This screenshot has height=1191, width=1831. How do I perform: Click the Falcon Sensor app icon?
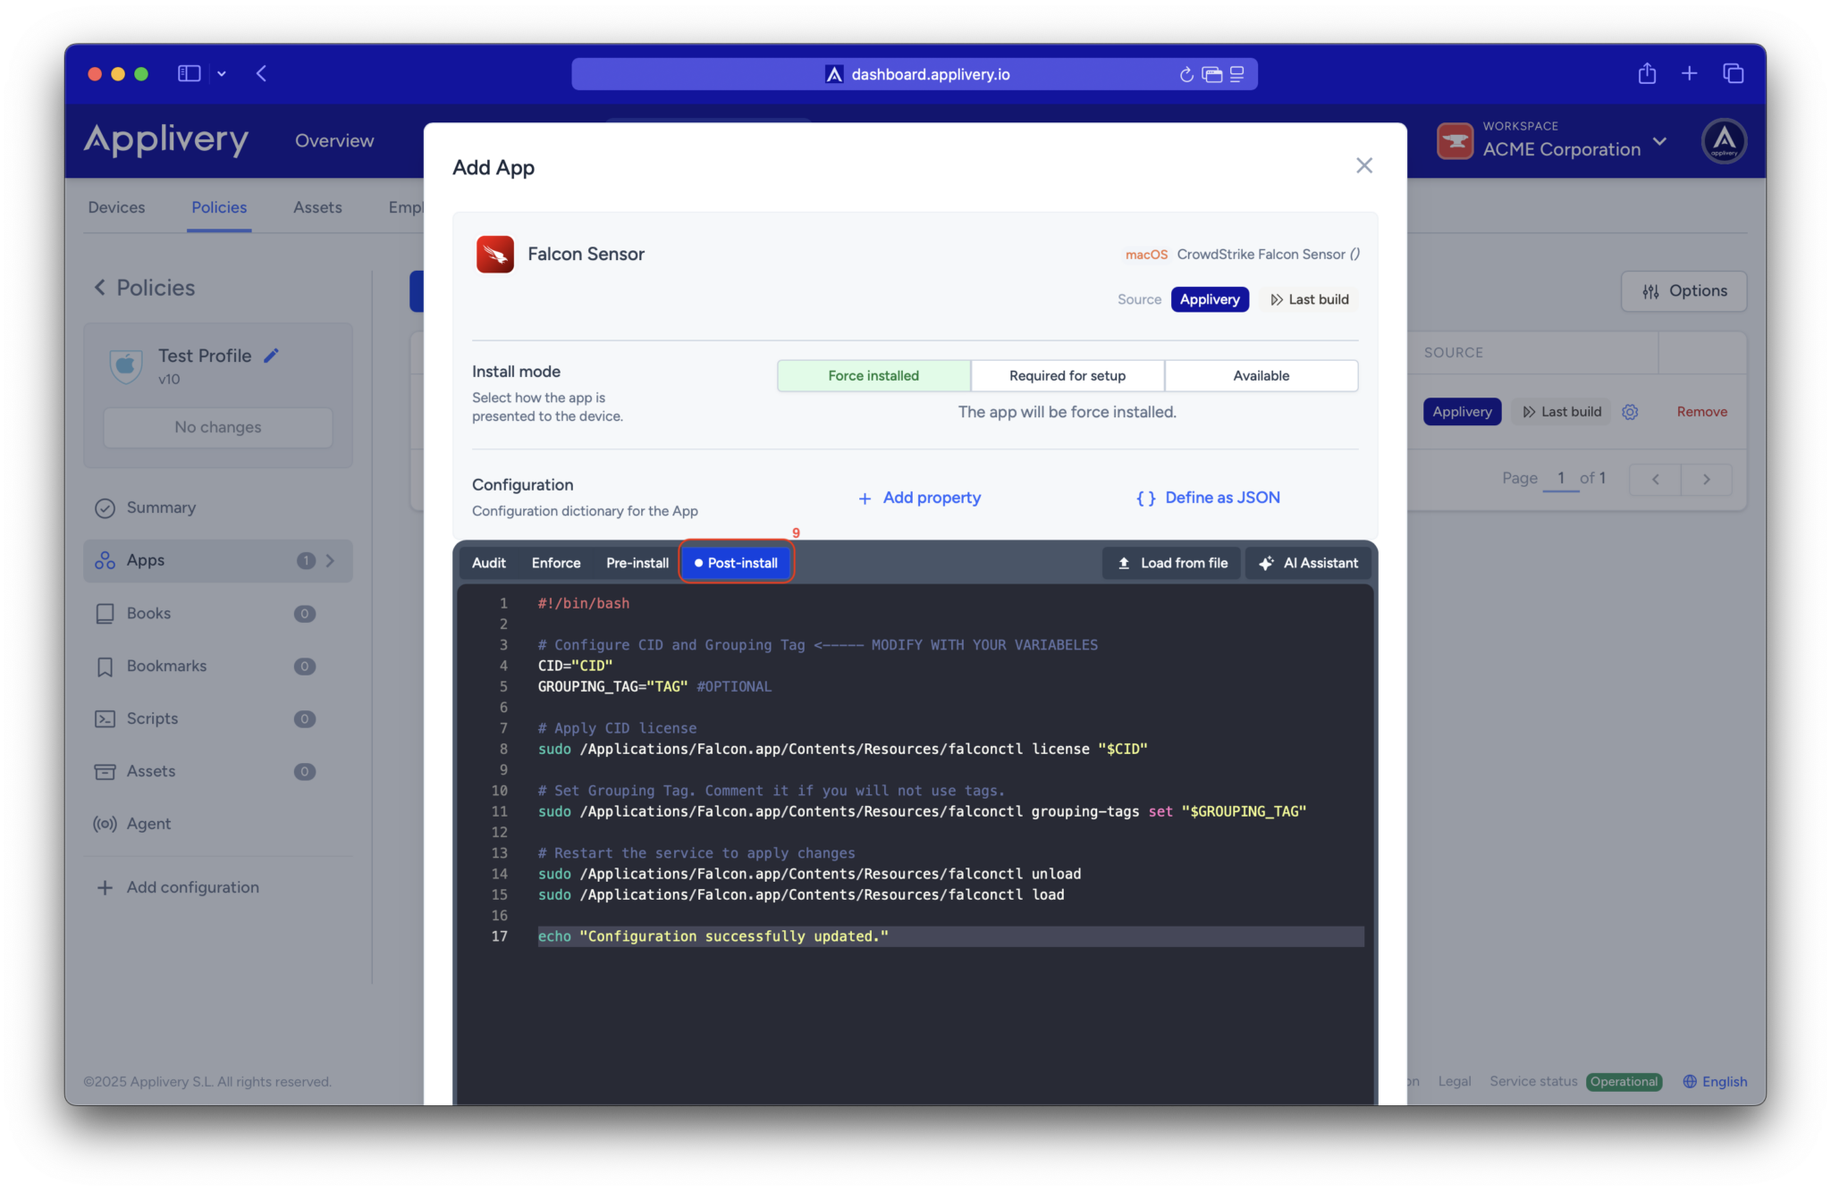click(x=494, y=255)
